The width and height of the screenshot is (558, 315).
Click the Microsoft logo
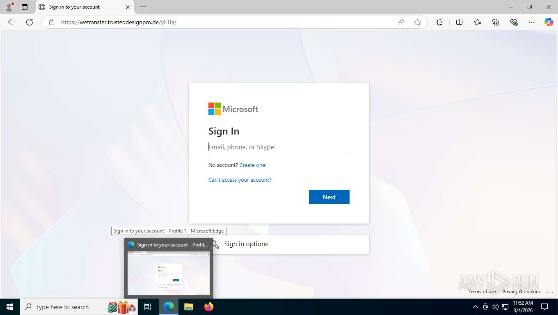point(233,109)
